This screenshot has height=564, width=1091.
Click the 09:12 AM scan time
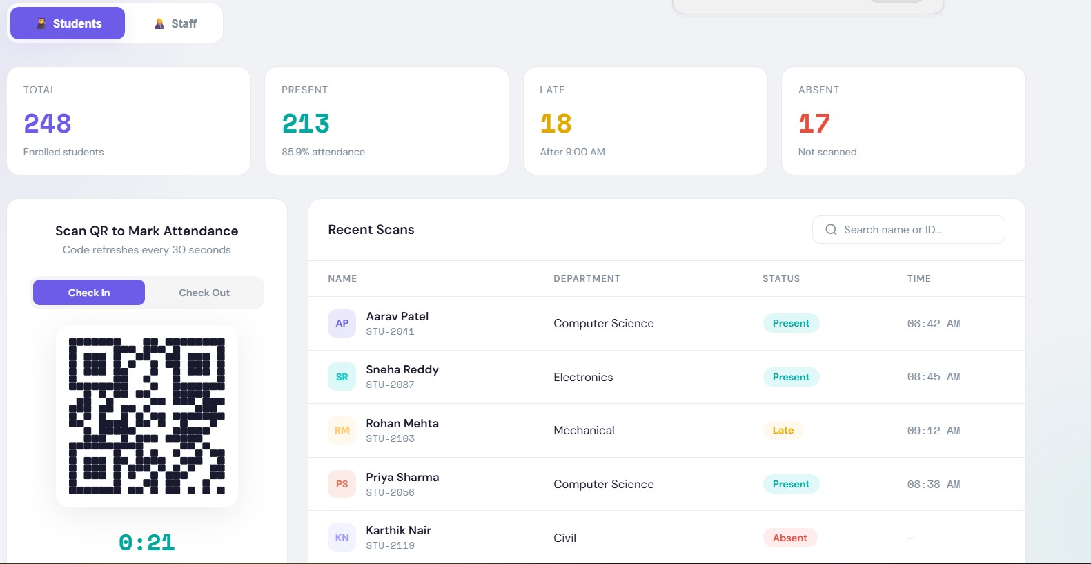[x=934, y=430]
